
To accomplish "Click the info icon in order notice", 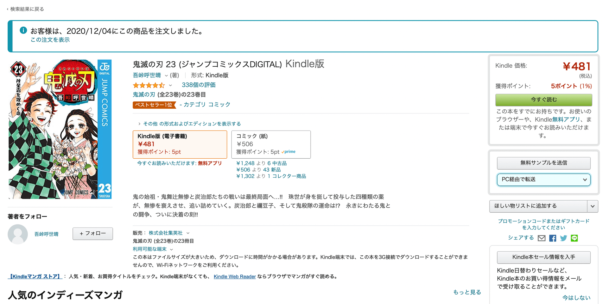I will pyautogui.click(x=23, y=30).
